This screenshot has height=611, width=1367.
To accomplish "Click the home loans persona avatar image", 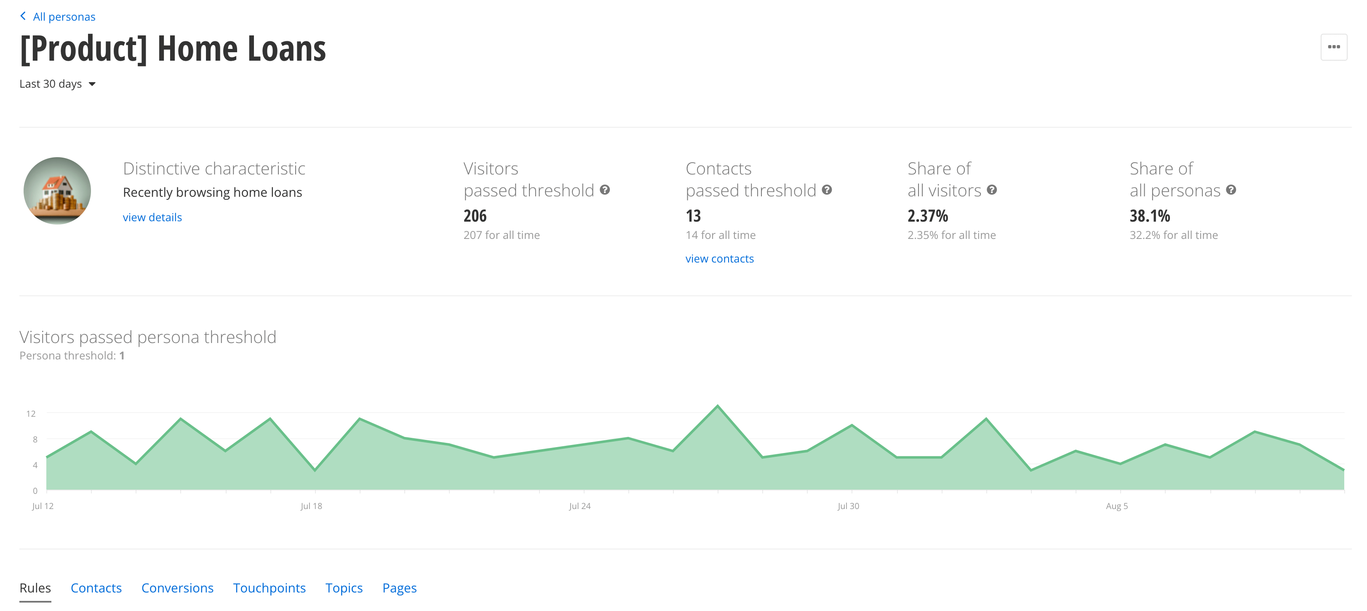I will (57, 190).
